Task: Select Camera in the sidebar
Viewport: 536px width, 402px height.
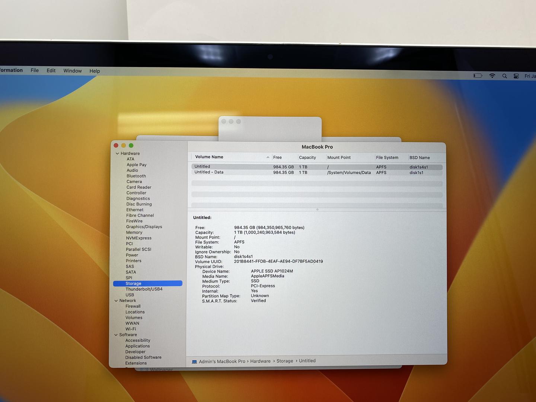Action: click(x=134, y=182)
